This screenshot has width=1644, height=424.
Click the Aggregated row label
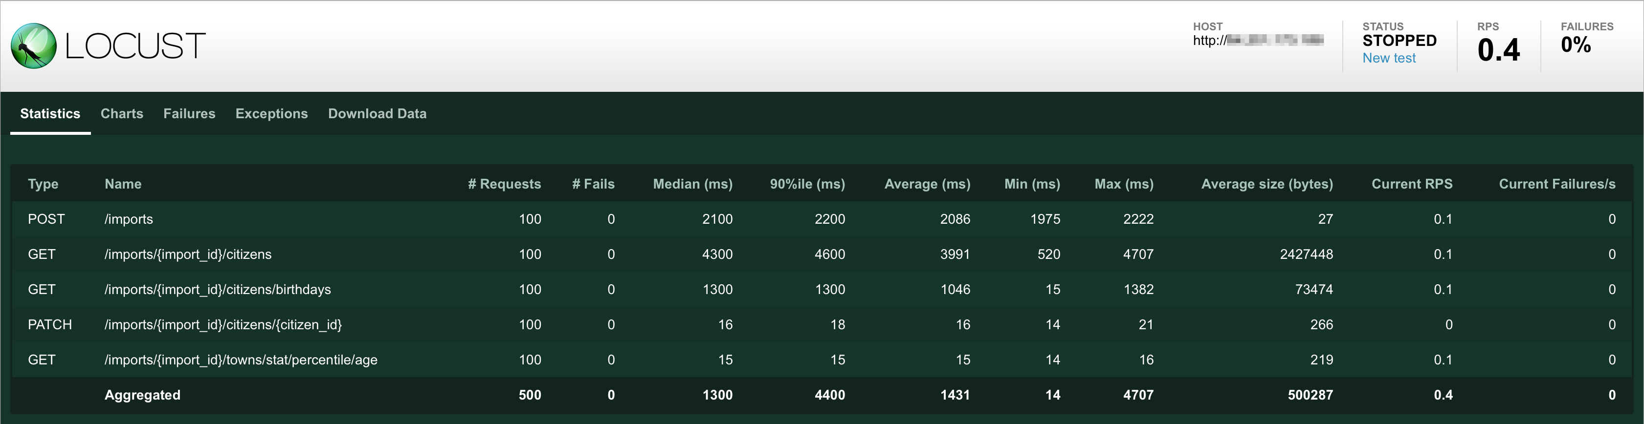point(142,395)
